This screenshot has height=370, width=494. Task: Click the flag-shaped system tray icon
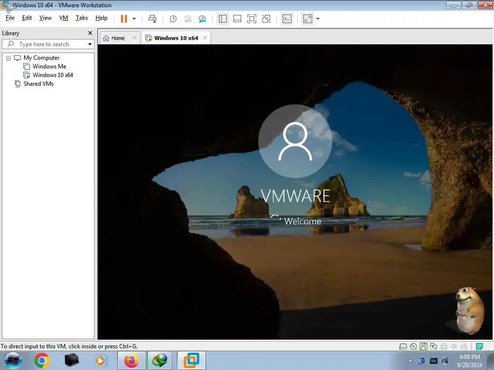point(422,361)
